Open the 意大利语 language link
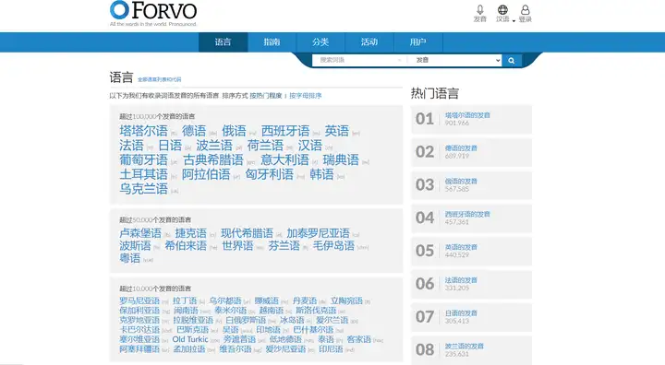The width and height of the screenshot is (665, 365). (x=284, y=159)
